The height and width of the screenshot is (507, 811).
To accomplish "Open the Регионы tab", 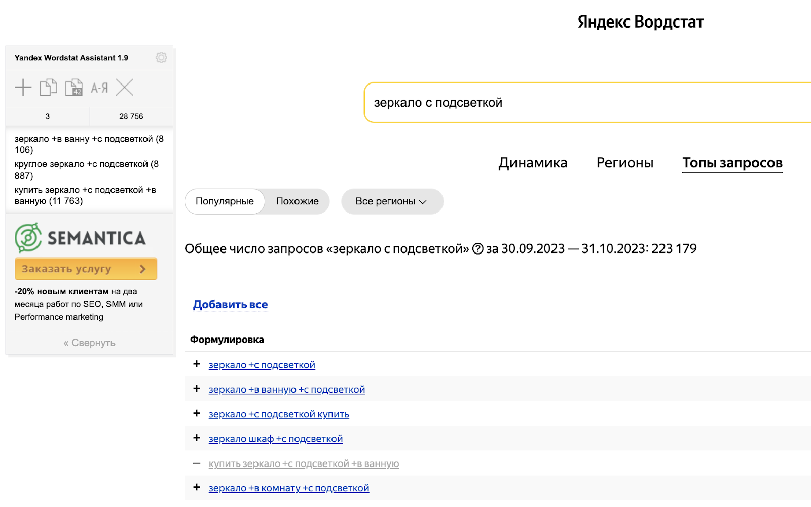I will (625, 163).
